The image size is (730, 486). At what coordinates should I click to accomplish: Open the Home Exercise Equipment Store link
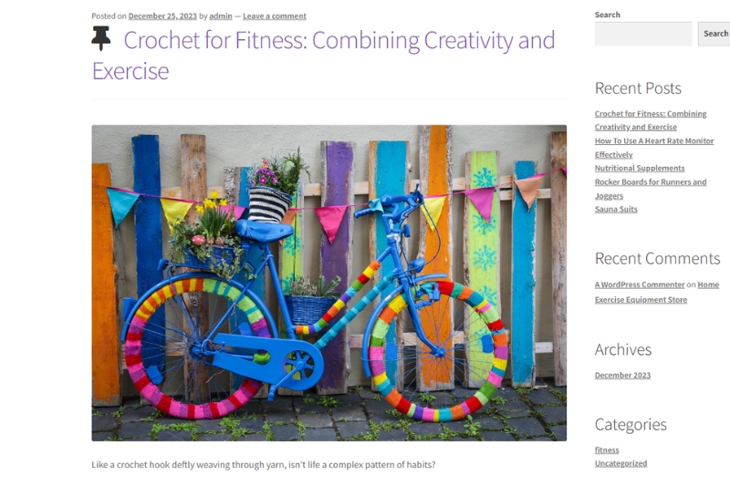[x=657, y=292]
